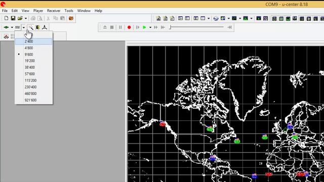Expand the play speed dropdown arrow
The image size is (324, 182).
[150, 27]
